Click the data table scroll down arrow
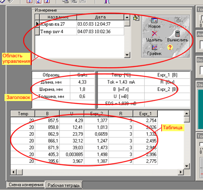This screenshot has height=190, width=203. coord(186,166)
